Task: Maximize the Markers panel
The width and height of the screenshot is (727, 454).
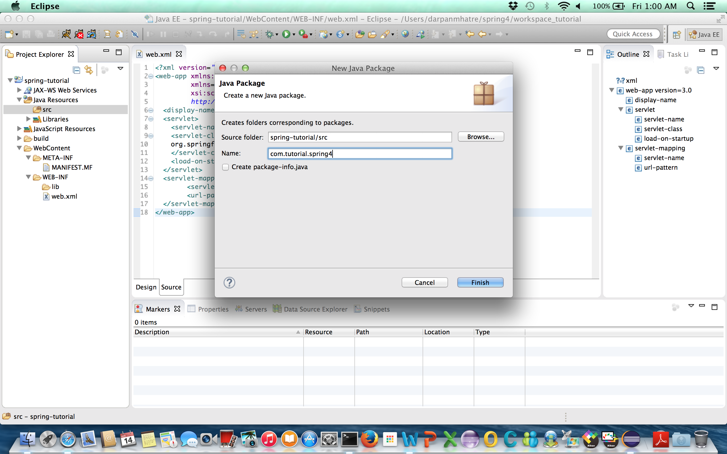Action: [x=715, y=307]
